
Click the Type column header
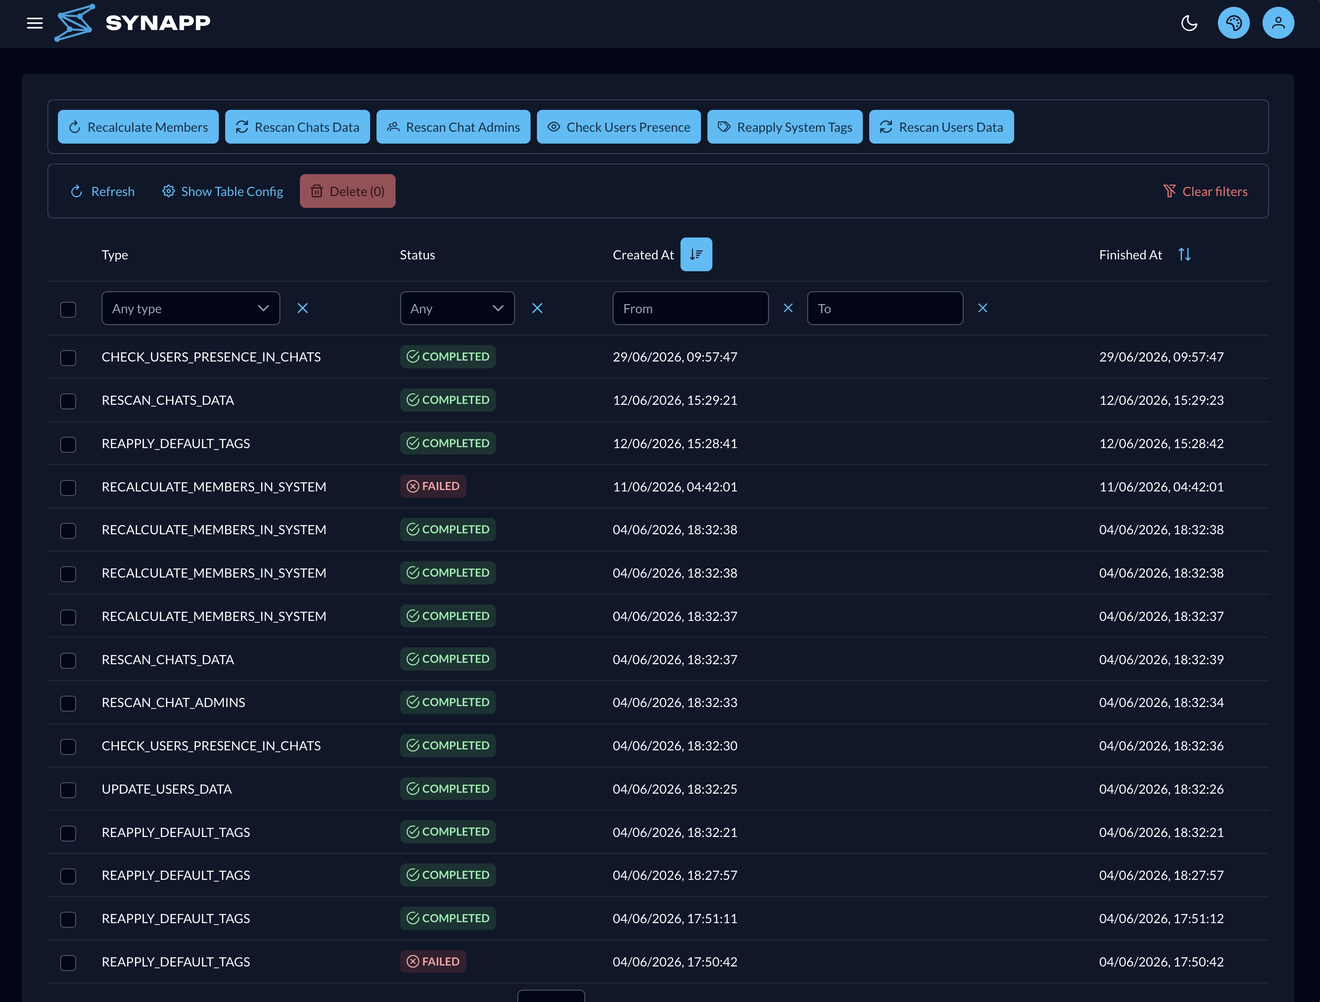(x=114, y=255)
